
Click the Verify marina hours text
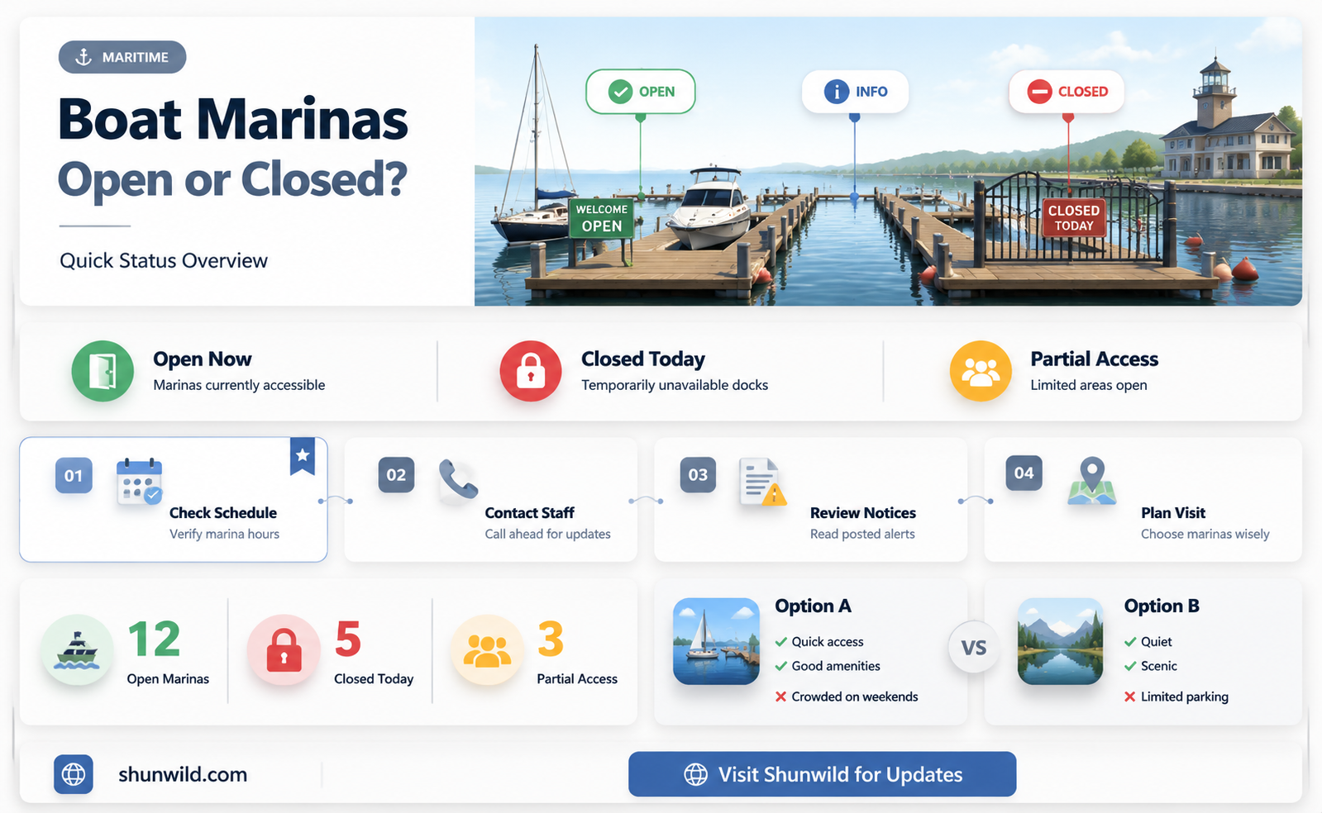pos(224,535)
